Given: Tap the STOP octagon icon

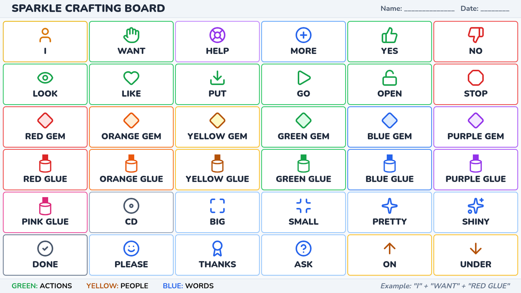Looking at the screenshot, I should coord(475,78).
